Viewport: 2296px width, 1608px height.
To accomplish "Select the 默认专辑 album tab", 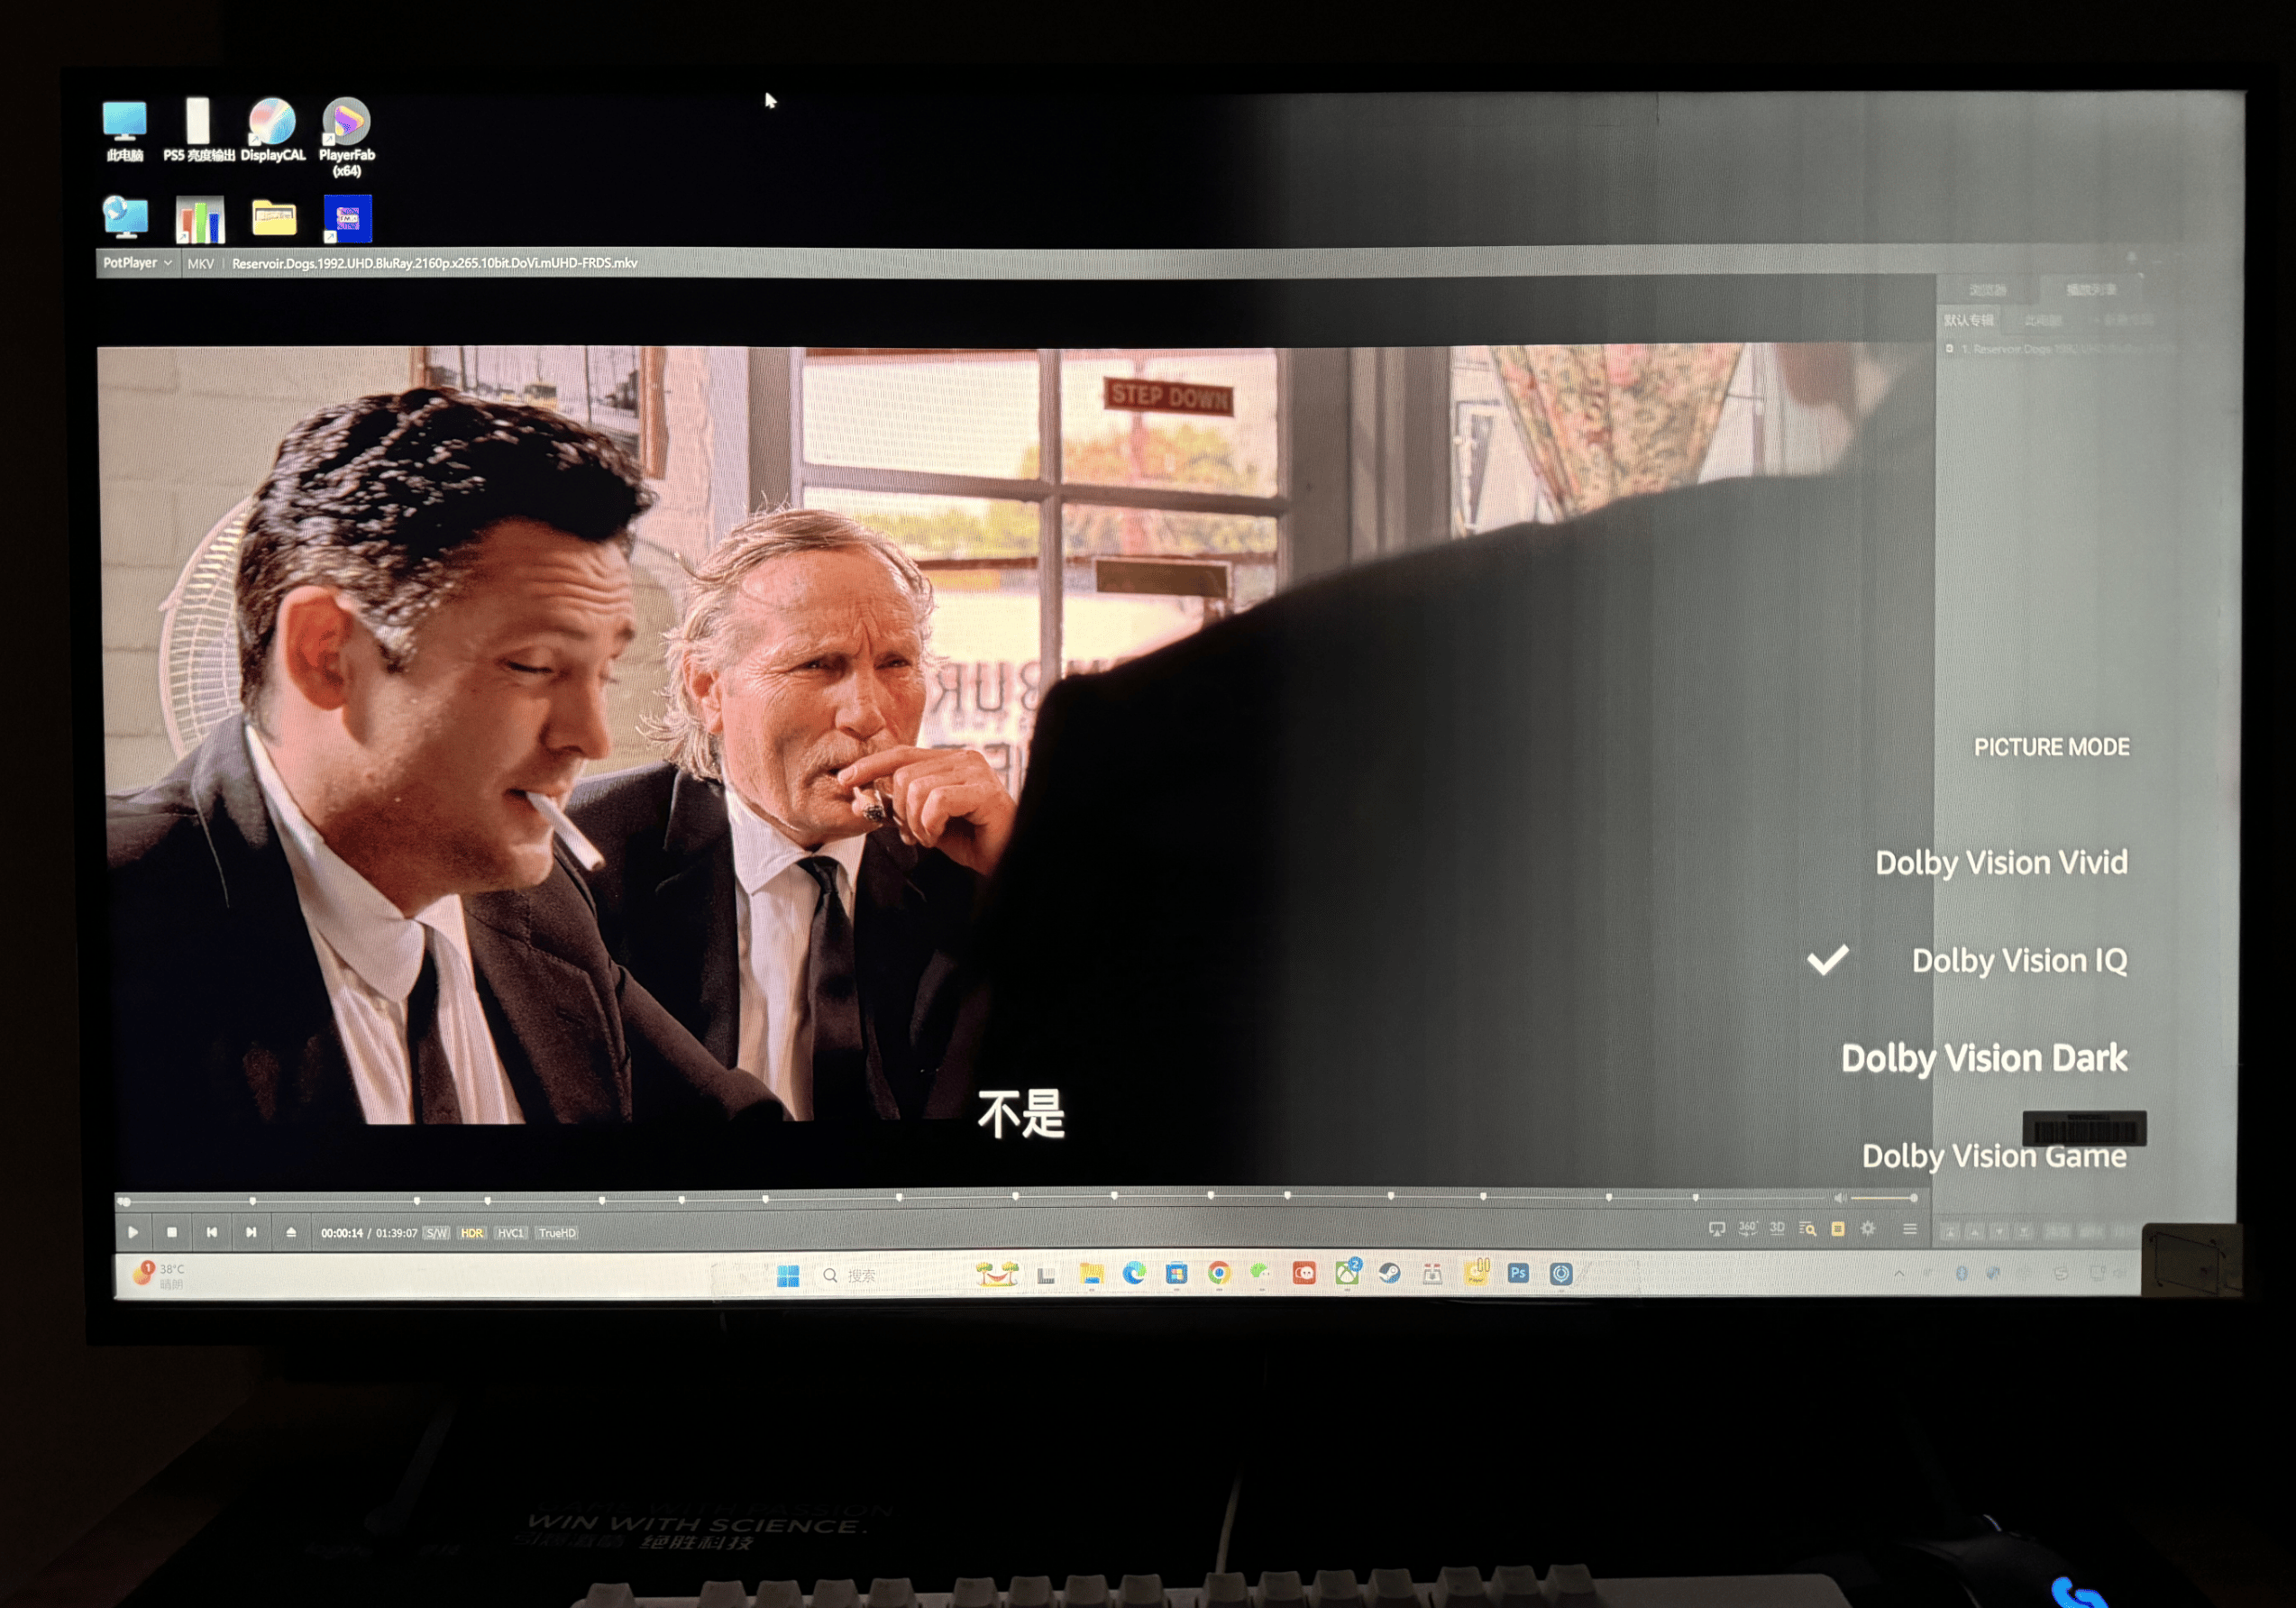I will [1968, 320].
